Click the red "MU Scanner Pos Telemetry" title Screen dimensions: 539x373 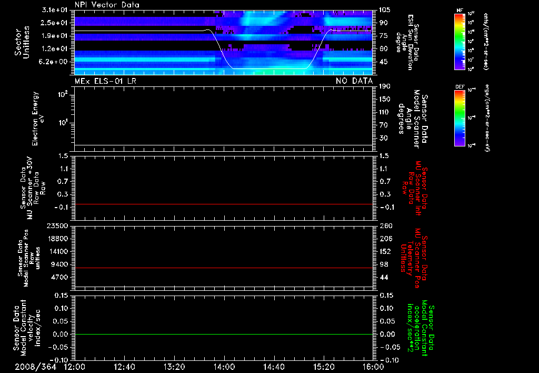414,258
